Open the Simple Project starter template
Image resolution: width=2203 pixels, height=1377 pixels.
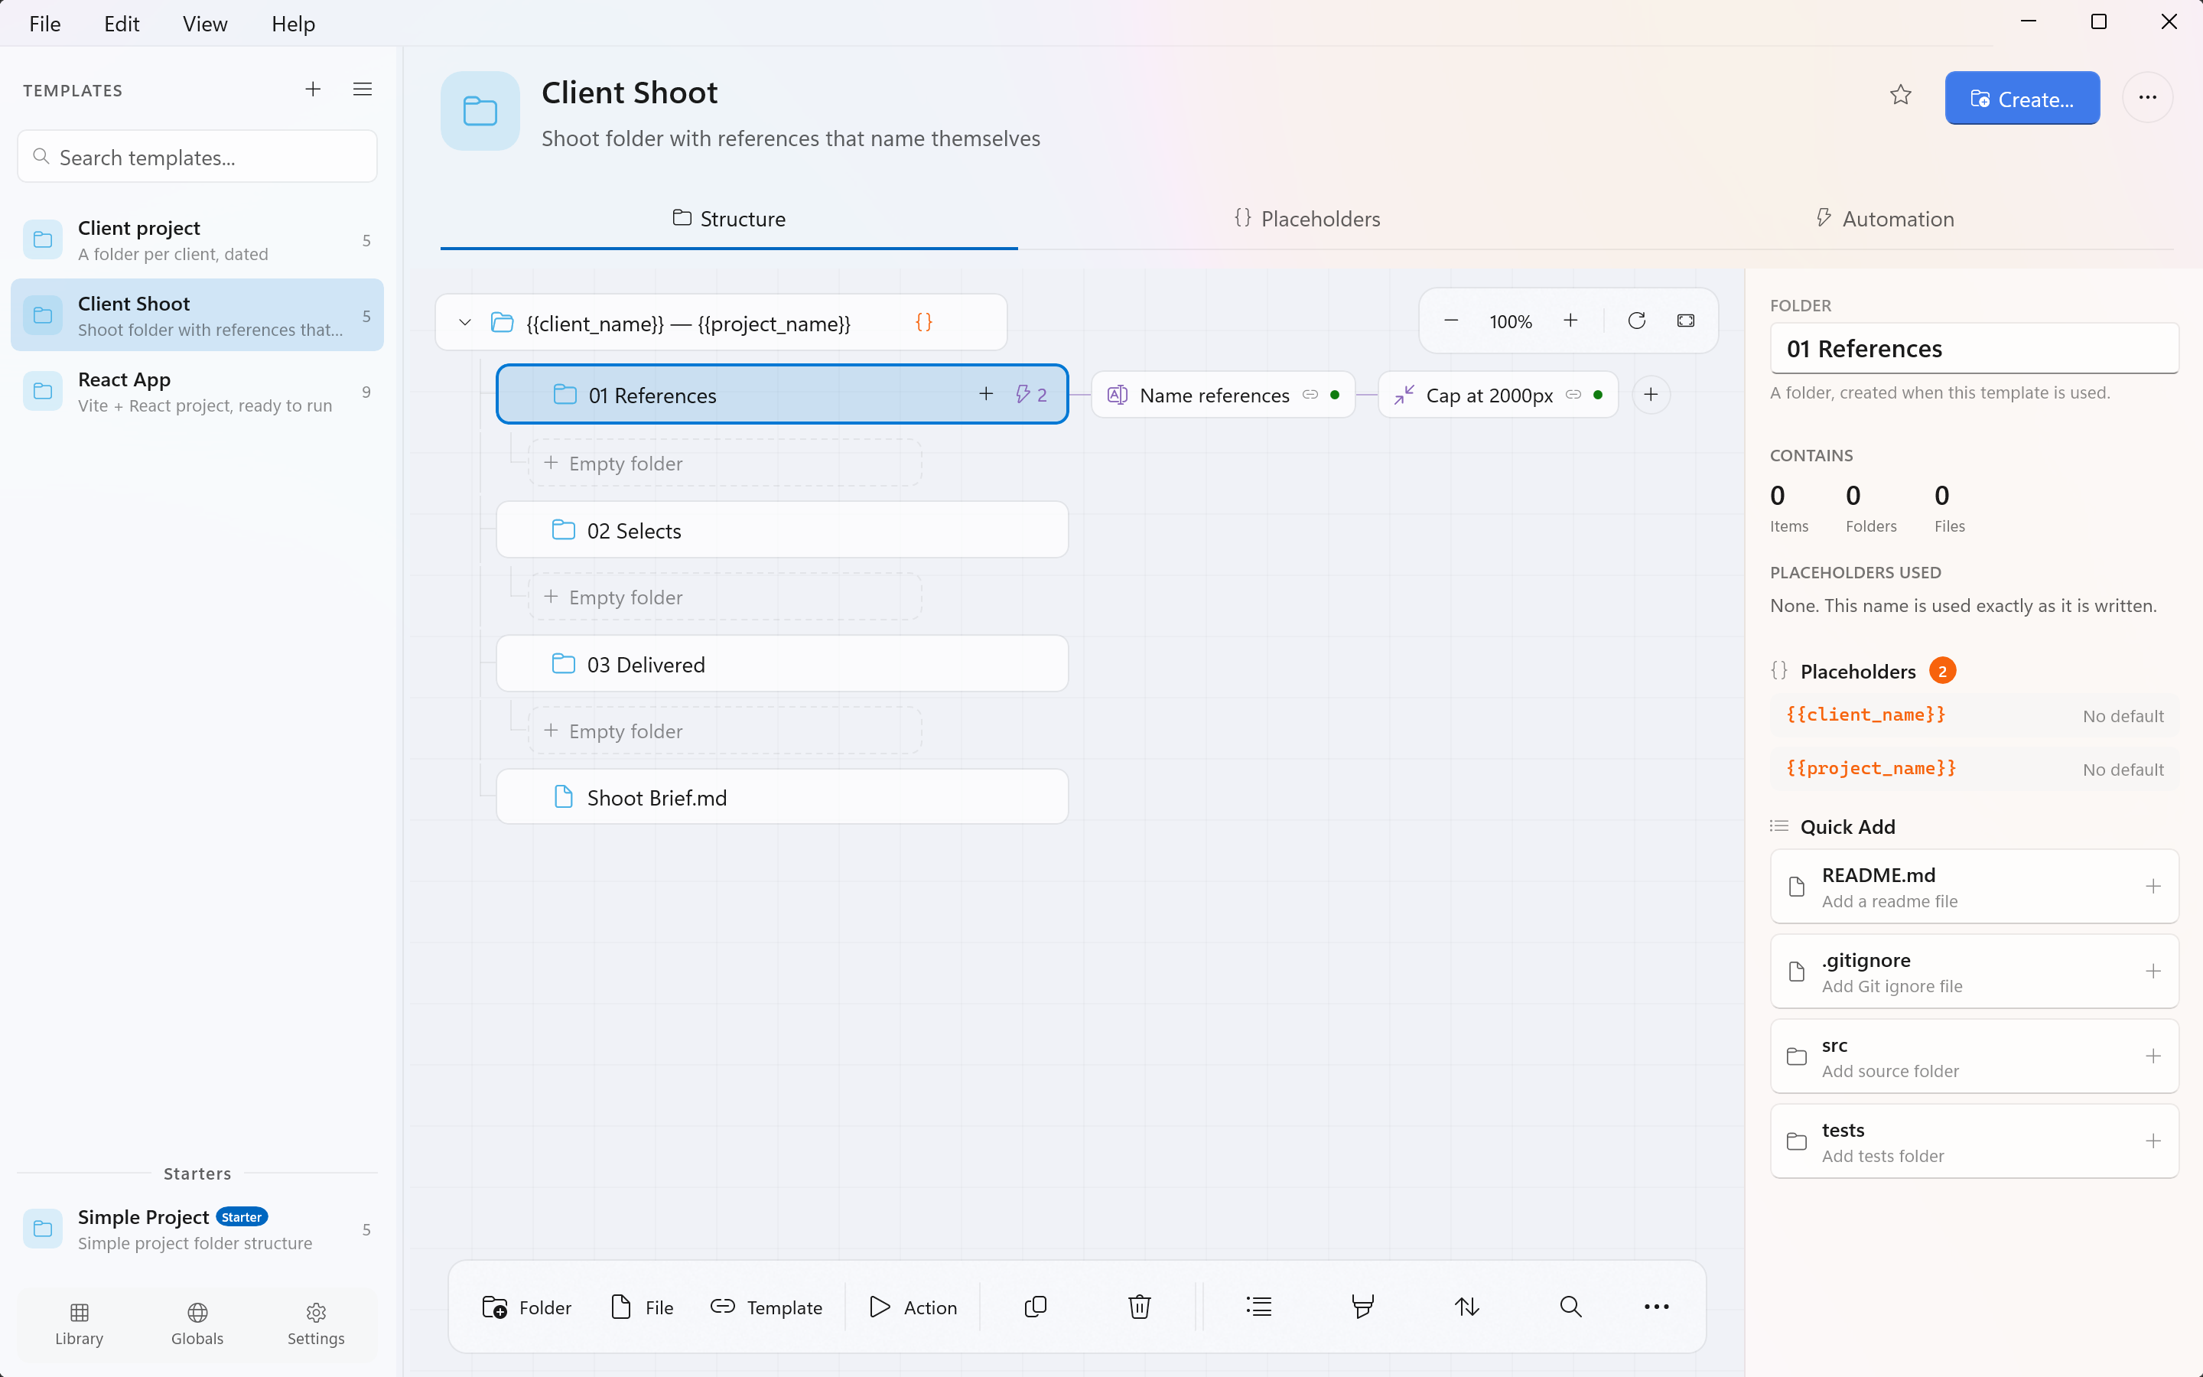click(197, 1229)
